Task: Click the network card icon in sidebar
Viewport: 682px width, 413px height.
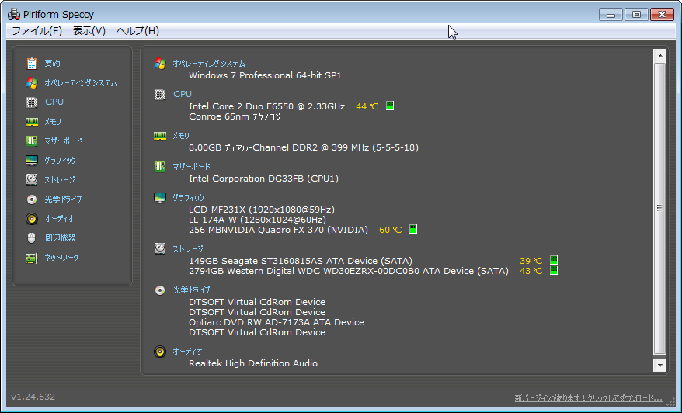Action: pos(31,258)
